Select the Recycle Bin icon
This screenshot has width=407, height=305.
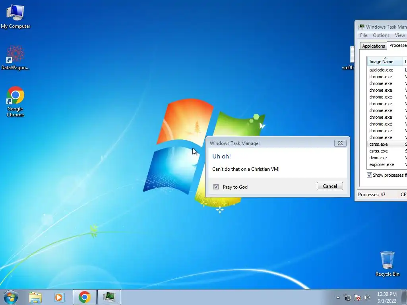coord(387,264)
